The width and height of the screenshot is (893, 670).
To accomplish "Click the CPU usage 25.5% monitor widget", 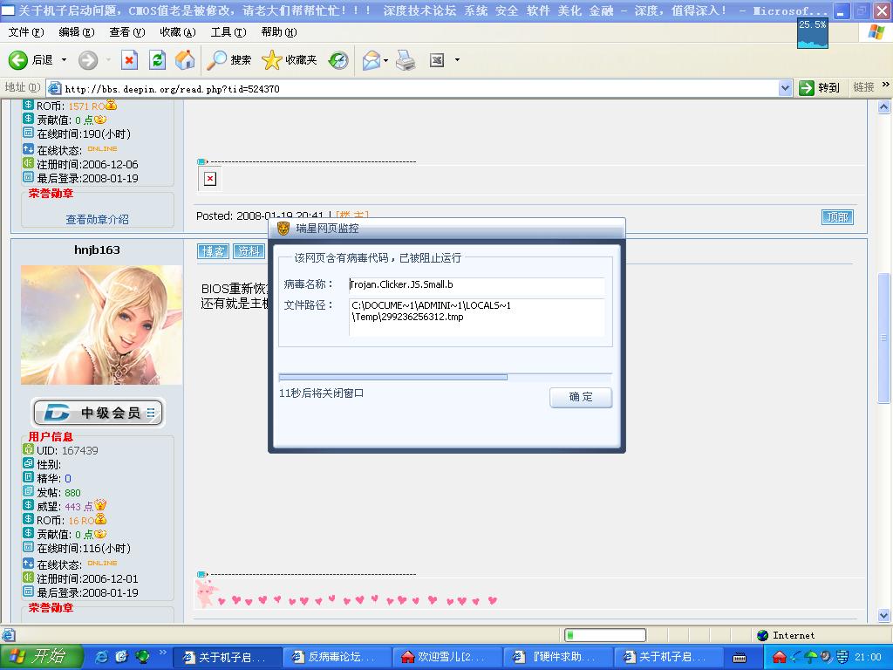I will tap(813, 34).
